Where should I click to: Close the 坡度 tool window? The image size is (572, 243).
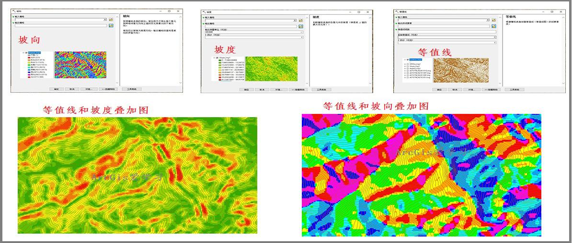click(x=368, y=12)
